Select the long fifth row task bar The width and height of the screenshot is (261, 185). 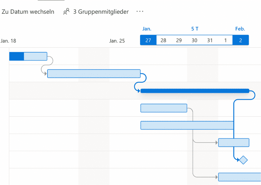click(x=187, y=125)
